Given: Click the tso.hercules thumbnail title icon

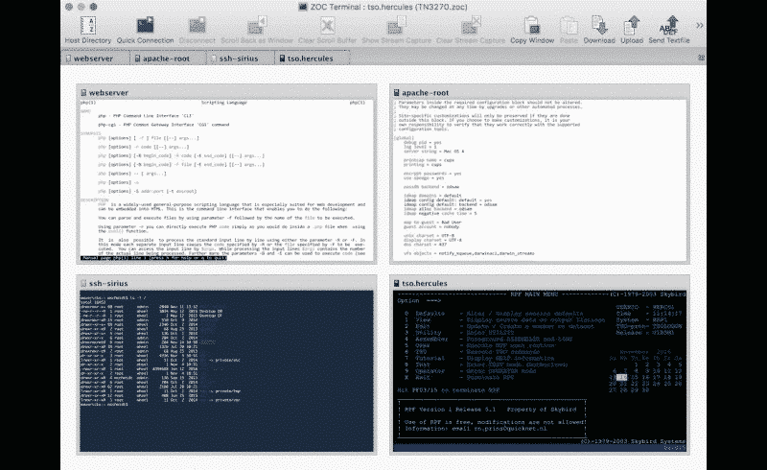Looking at the screenshot, I should tap(396, 284).
